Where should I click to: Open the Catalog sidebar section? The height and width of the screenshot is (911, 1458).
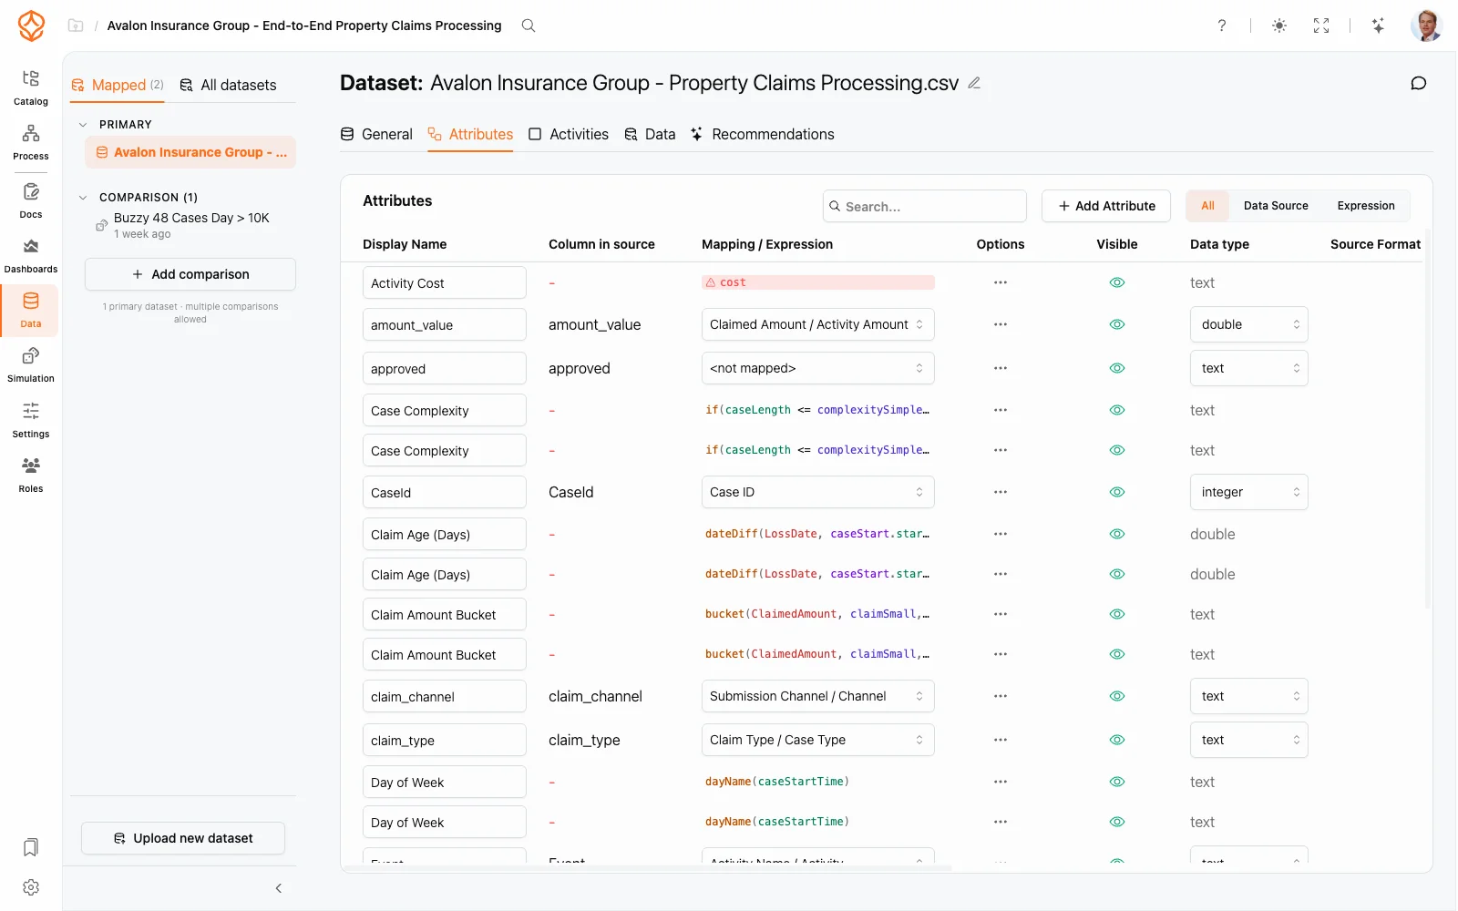[31, 87]
